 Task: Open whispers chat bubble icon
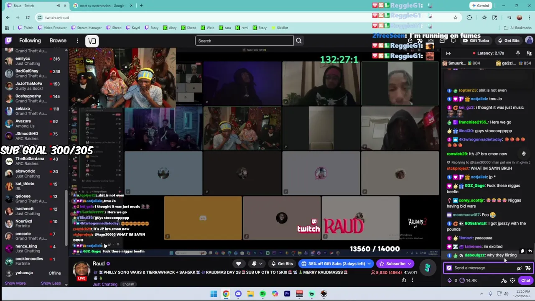(453, 41)
